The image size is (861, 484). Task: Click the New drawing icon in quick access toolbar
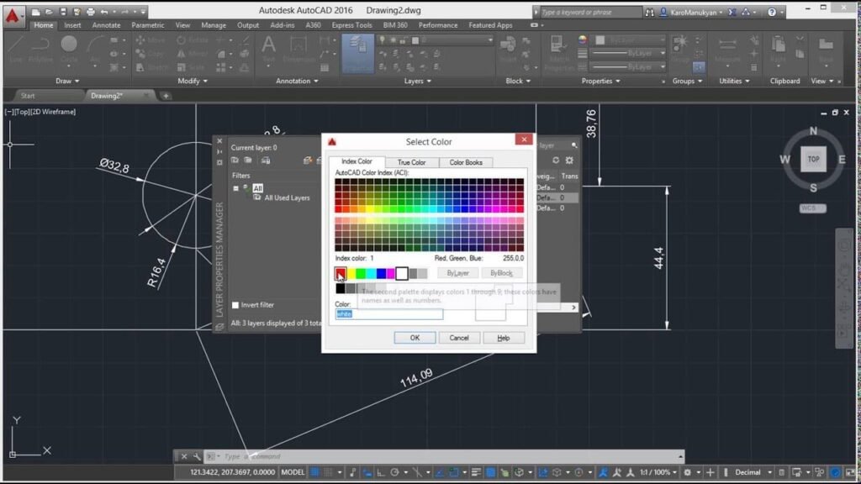coord(35,12)
